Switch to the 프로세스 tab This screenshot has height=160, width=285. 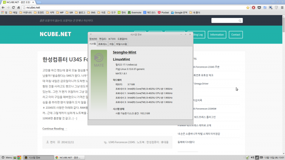[103, 44]
